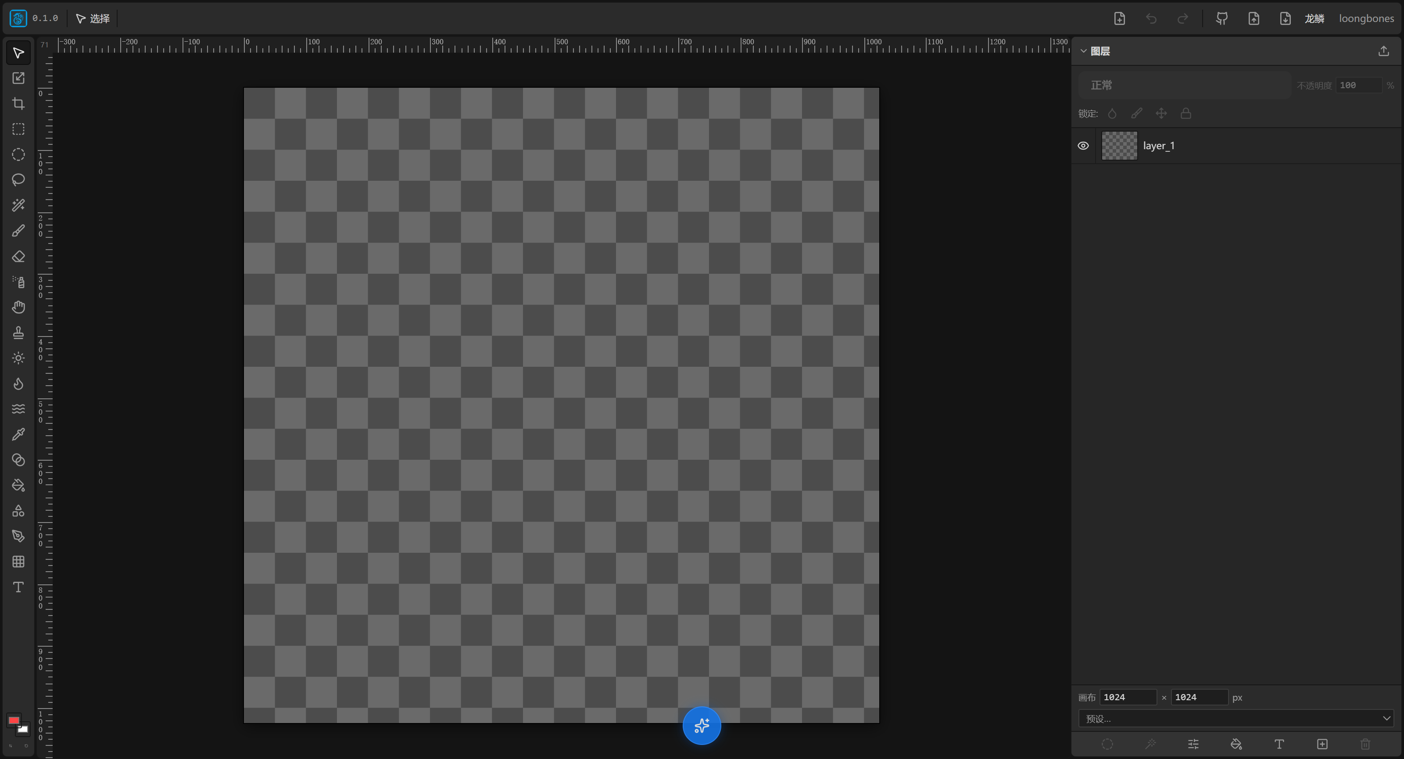Choose the Lasso selection tool
Screen dimensions: 1404x759
pos(18,180)
